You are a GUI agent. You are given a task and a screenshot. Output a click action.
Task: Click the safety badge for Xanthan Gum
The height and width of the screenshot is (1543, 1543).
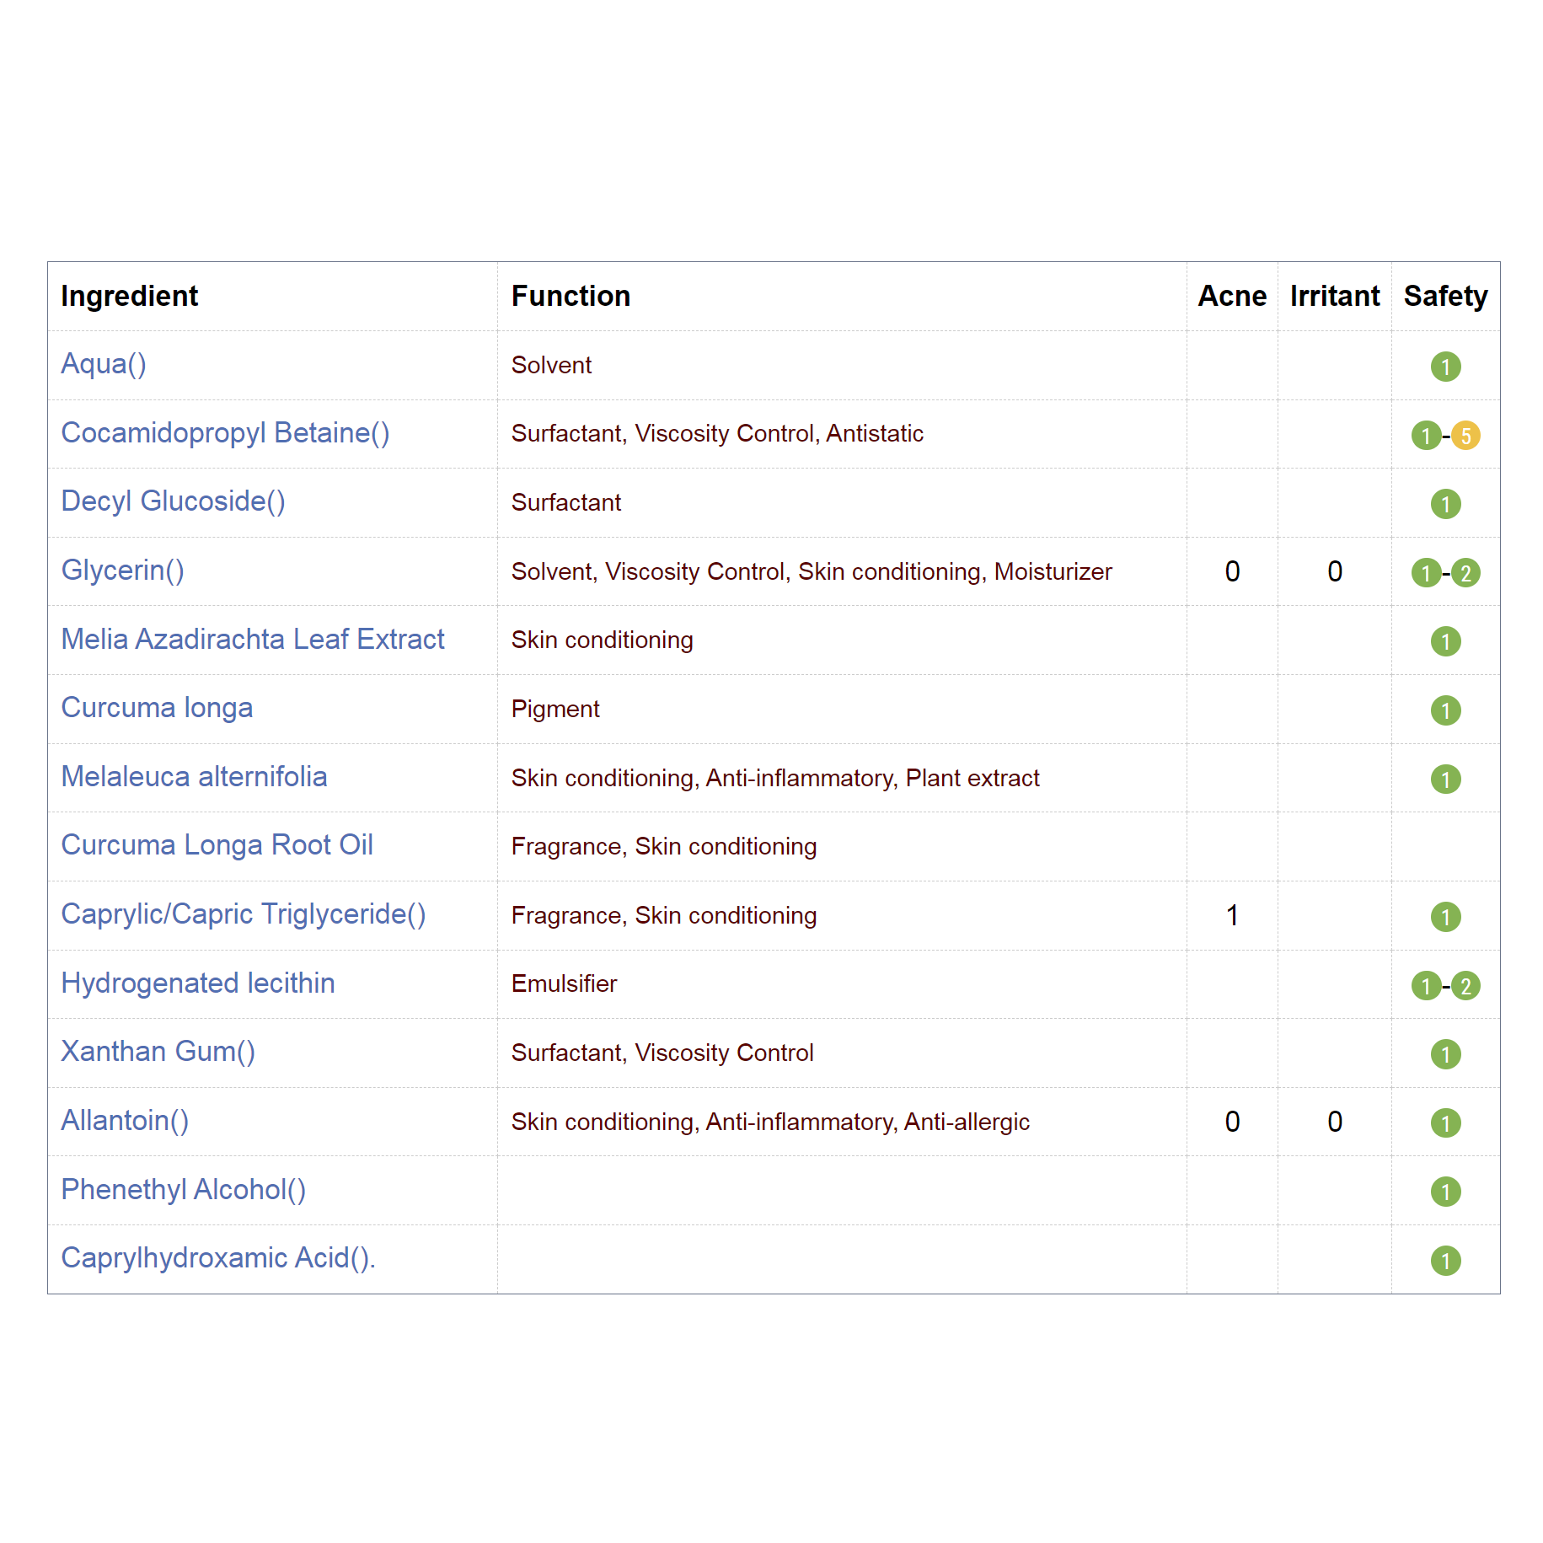pyautogui.click(x=1445, y=1054)
